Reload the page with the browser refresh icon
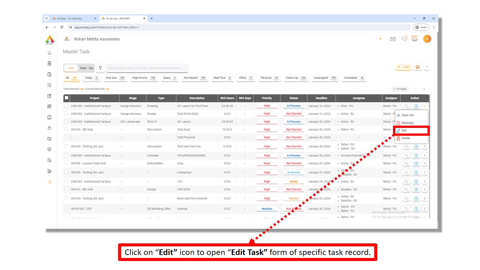 (62, 27)
